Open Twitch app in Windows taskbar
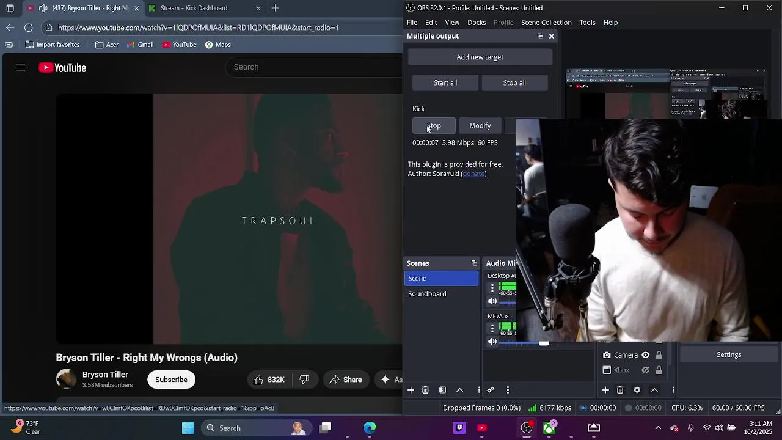782x440 pixels. point(459,428)
